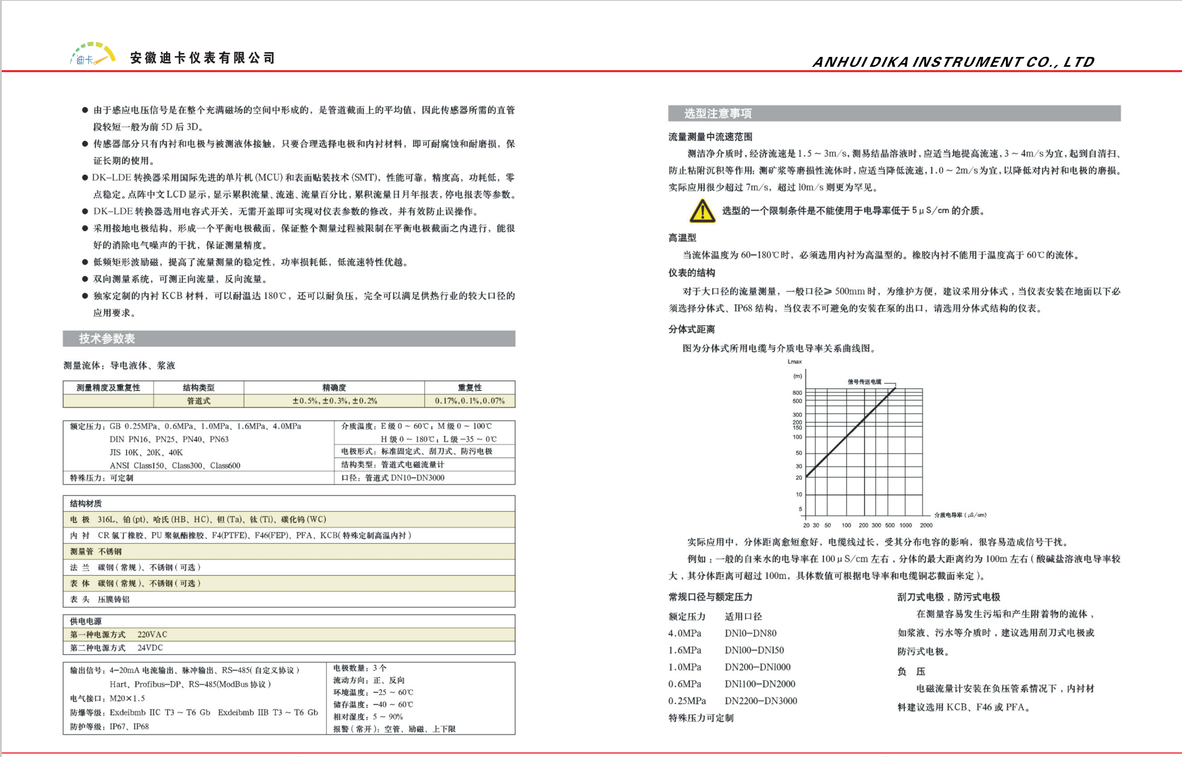Click the 刮刀式电极，防污式电极 heading

pos(948,597)
